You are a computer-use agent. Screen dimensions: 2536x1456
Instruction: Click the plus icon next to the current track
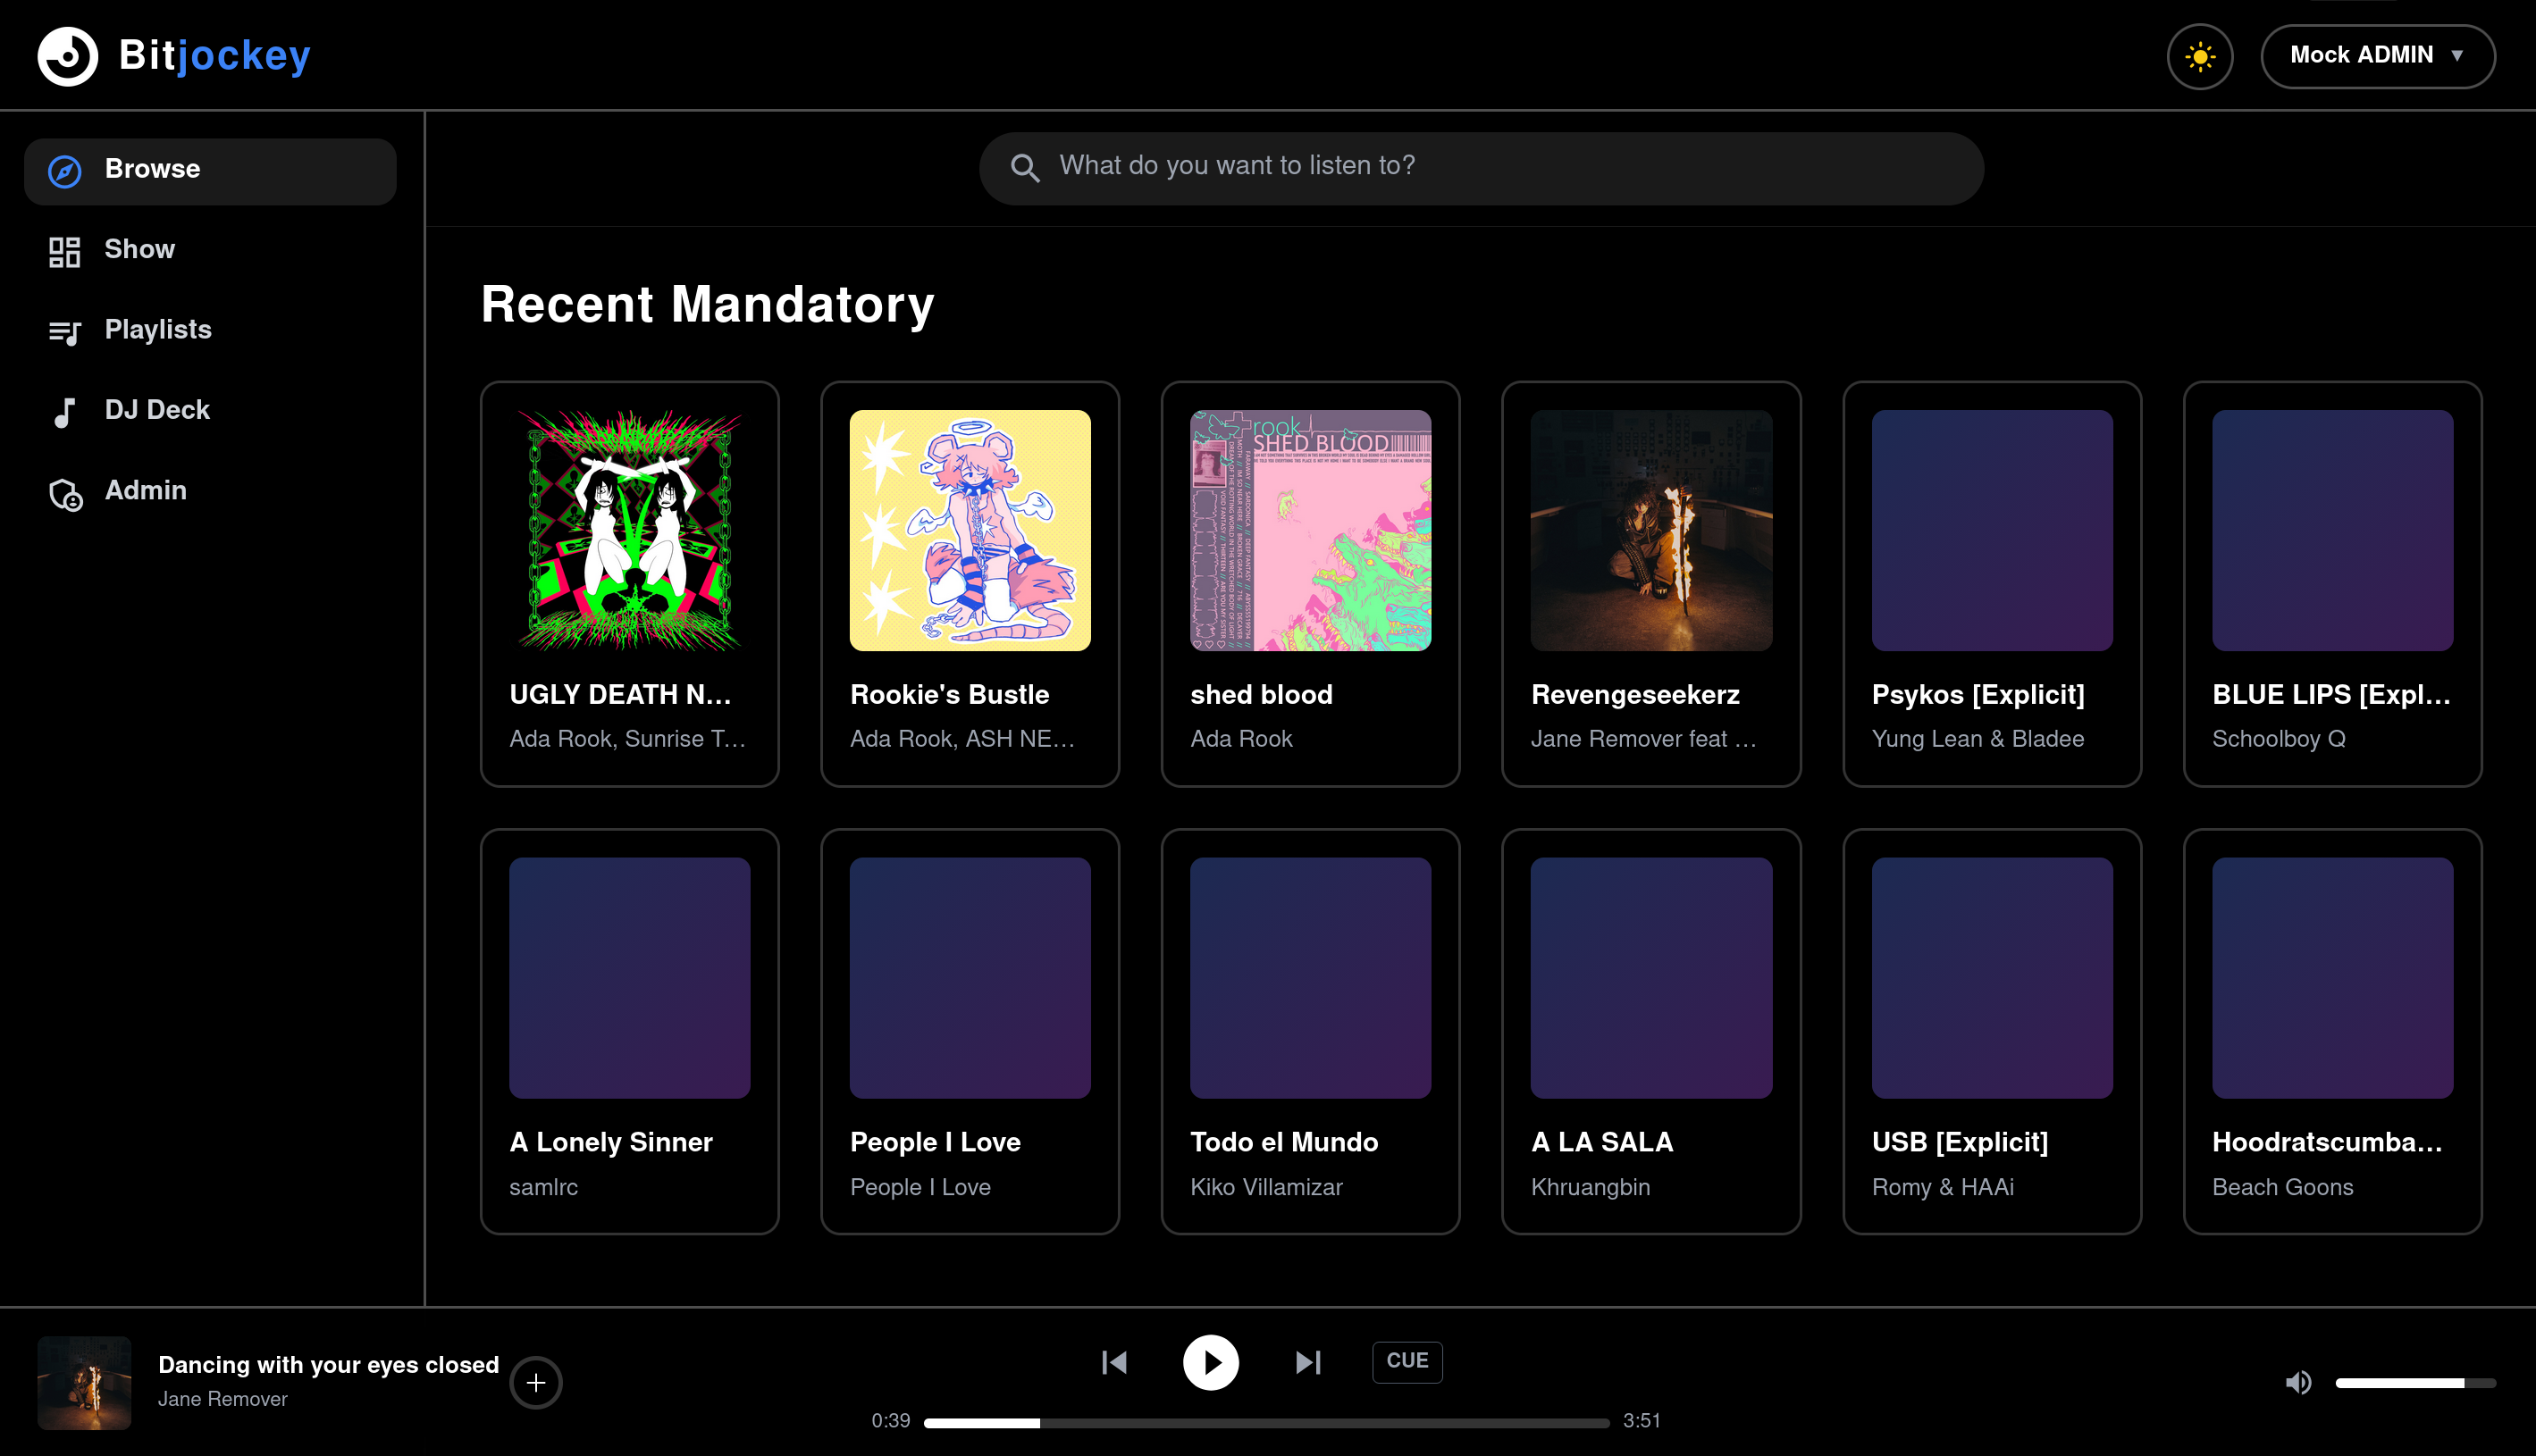coord(536,1382)
